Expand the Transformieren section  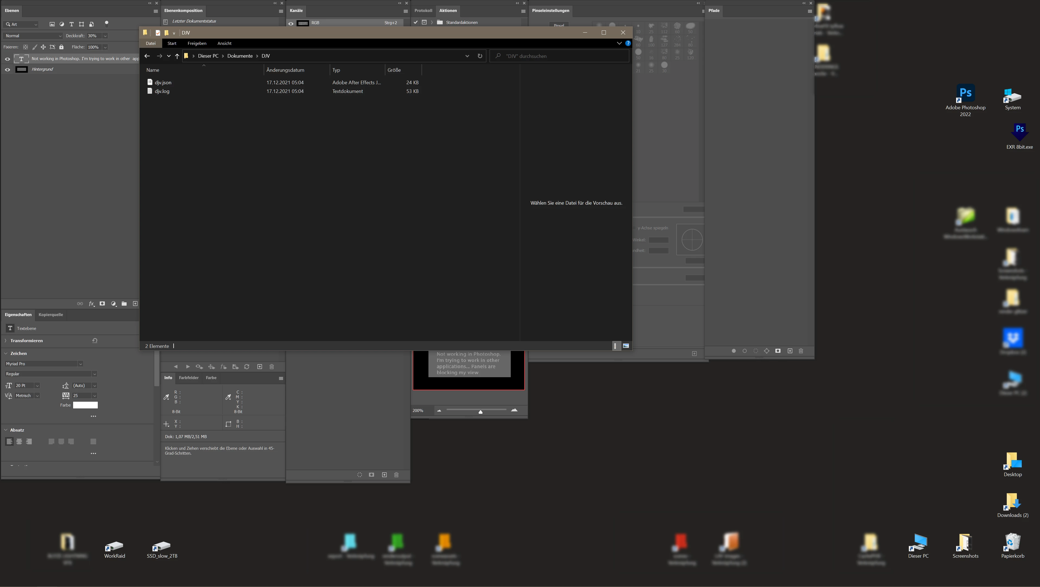(6, 341)
